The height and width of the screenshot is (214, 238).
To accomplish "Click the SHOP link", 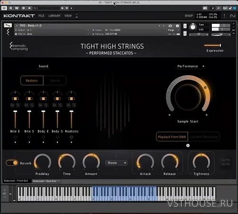I will (188, 16).
